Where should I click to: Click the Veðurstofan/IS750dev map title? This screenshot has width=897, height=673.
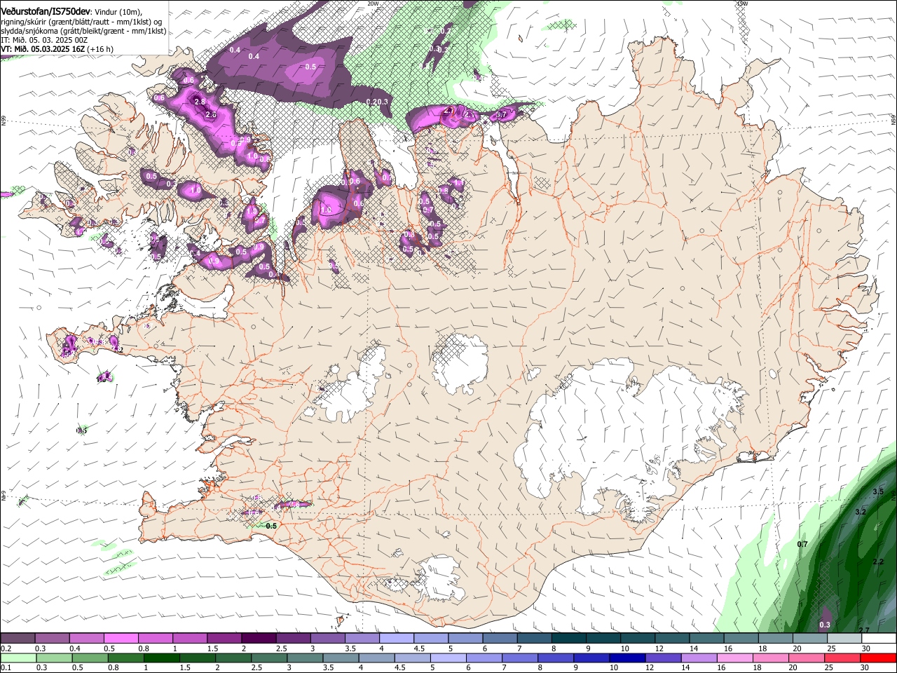tap(46, 11)
